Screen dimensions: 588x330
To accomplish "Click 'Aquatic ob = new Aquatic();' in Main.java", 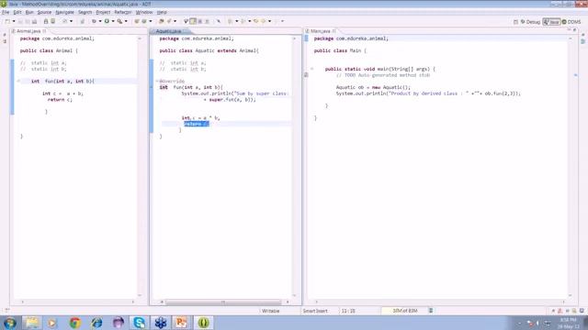I will coord(373,87).
